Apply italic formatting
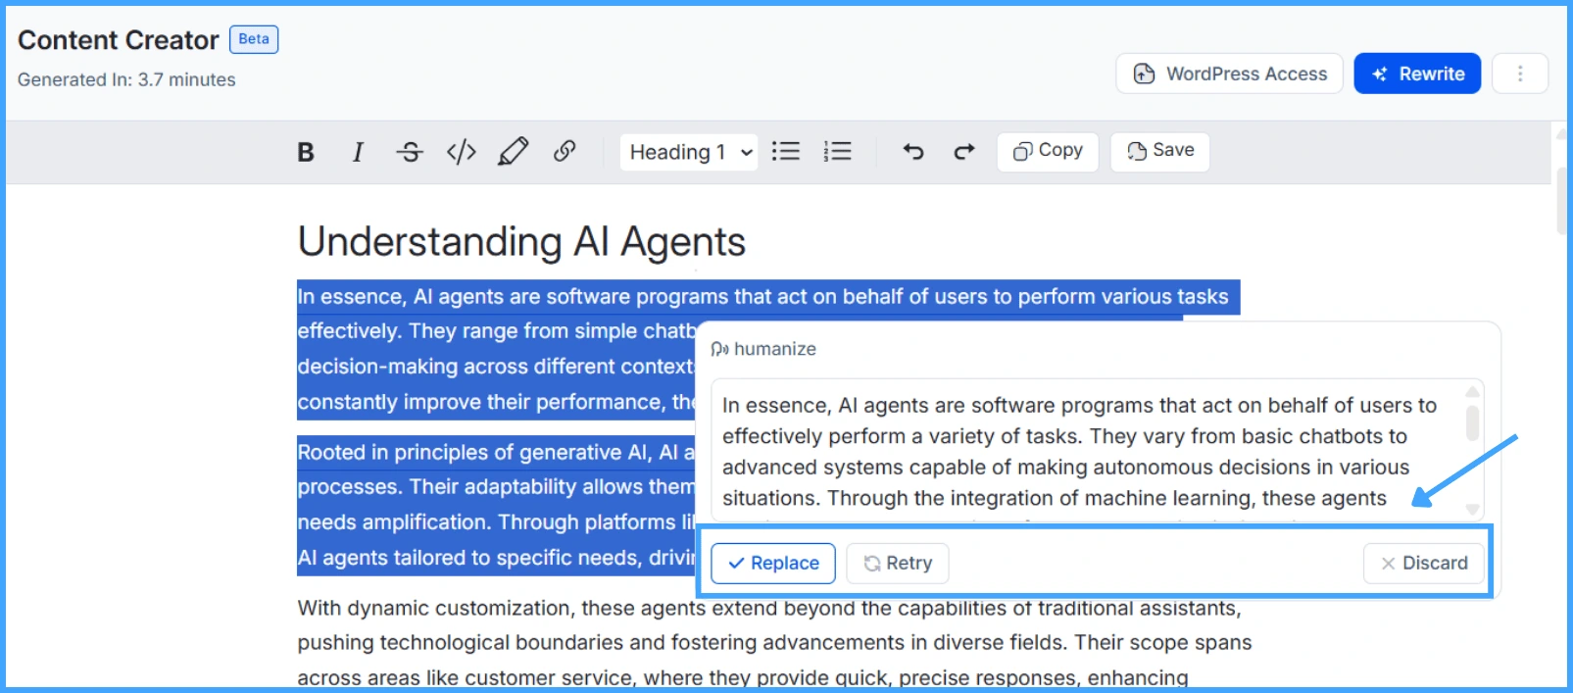Screen dimensions: 1573x693 [358, 152]
